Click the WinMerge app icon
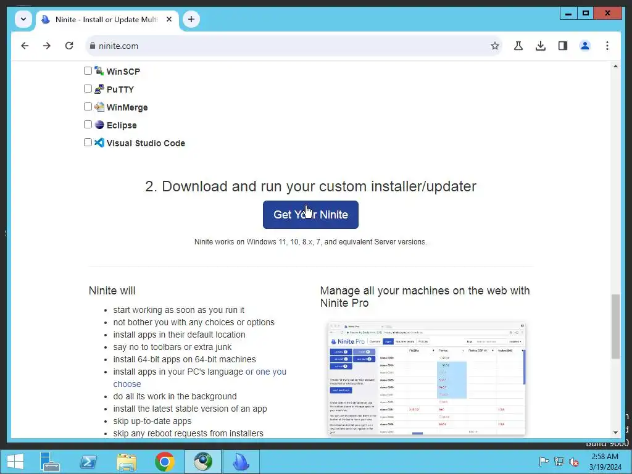The height and width of the screenshot is (474, 632). coord(99,107)
